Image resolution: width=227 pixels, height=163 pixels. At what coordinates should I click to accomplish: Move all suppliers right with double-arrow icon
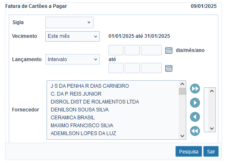(195, 89)
